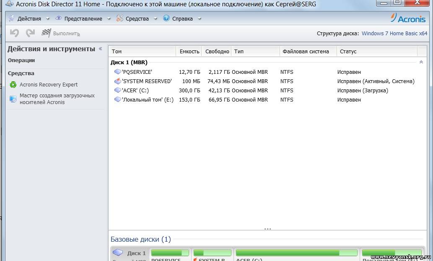
Task: Sort by the Емкость column header
Action: pyautogui.click(x=189, y=52)
